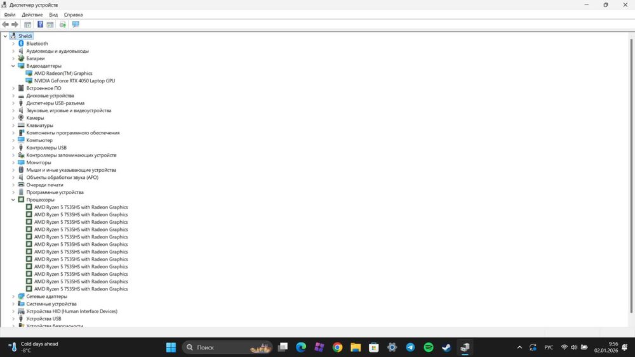Select the Bluetooth category icon
Image resolution: width=635 pixels, height=357 pixels.
tap(21, 43)
